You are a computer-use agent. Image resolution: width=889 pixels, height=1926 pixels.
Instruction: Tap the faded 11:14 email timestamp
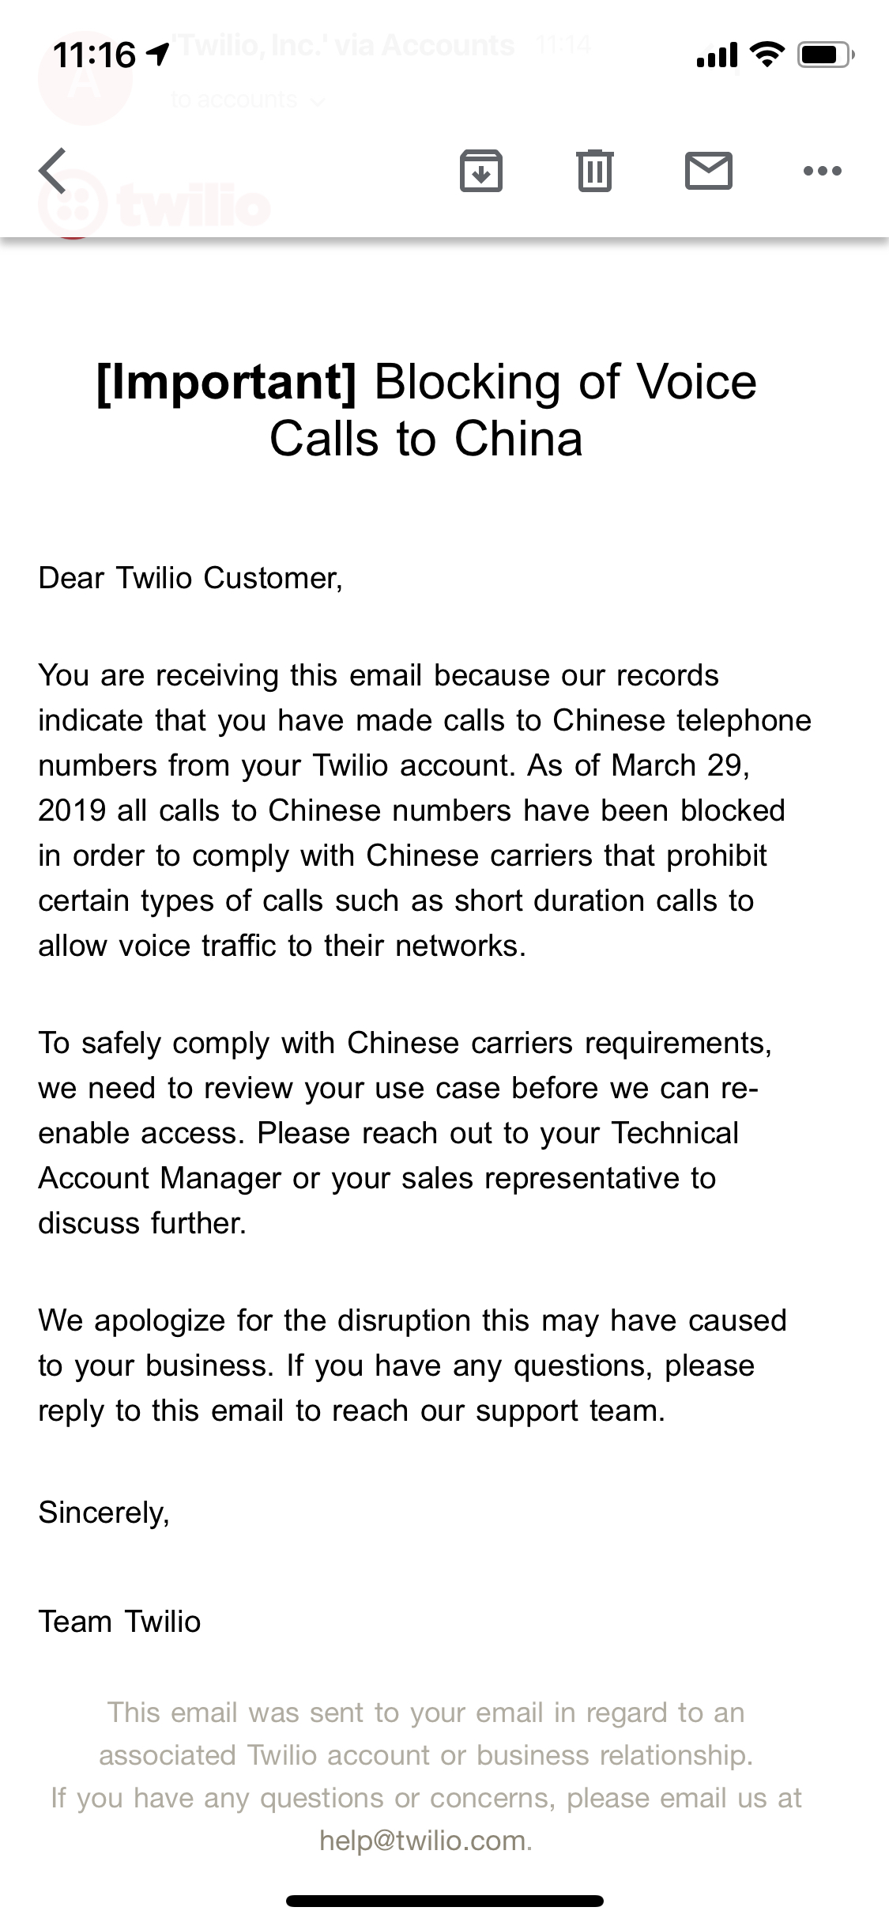pos(562,46)
